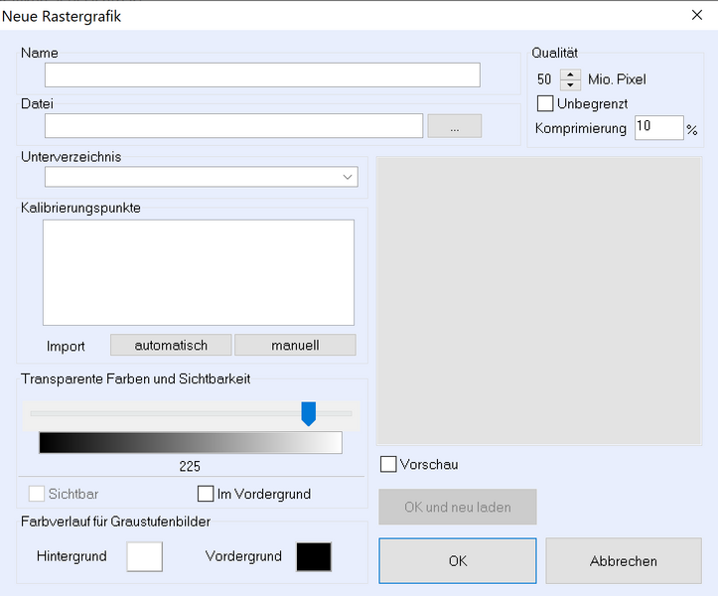Cancel with the Abbrechen button
Viewport: 718px width, 596px height.
[624, 560]
